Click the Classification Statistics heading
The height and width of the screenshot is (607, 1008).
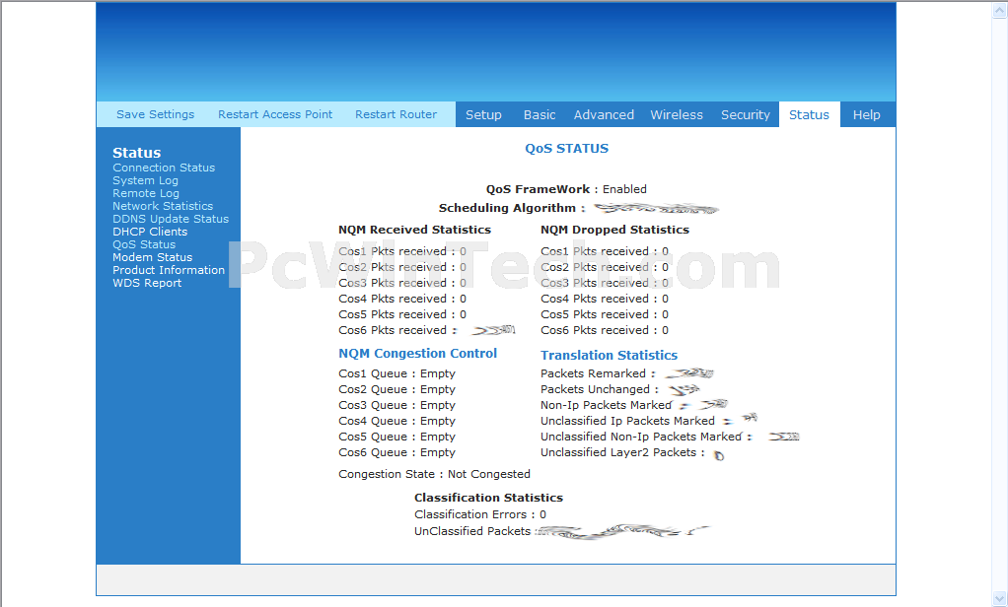488,498
